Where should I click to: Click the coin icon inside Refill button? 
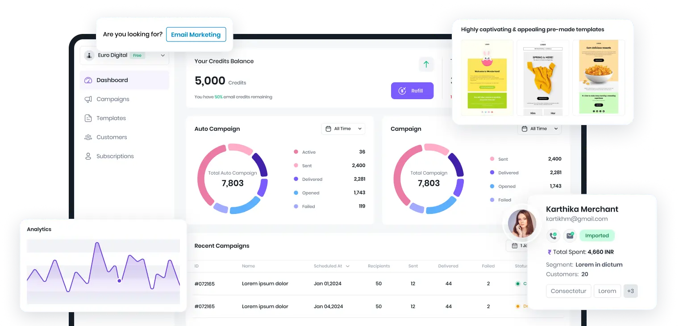pyautogui.click(x=402, y=91)
